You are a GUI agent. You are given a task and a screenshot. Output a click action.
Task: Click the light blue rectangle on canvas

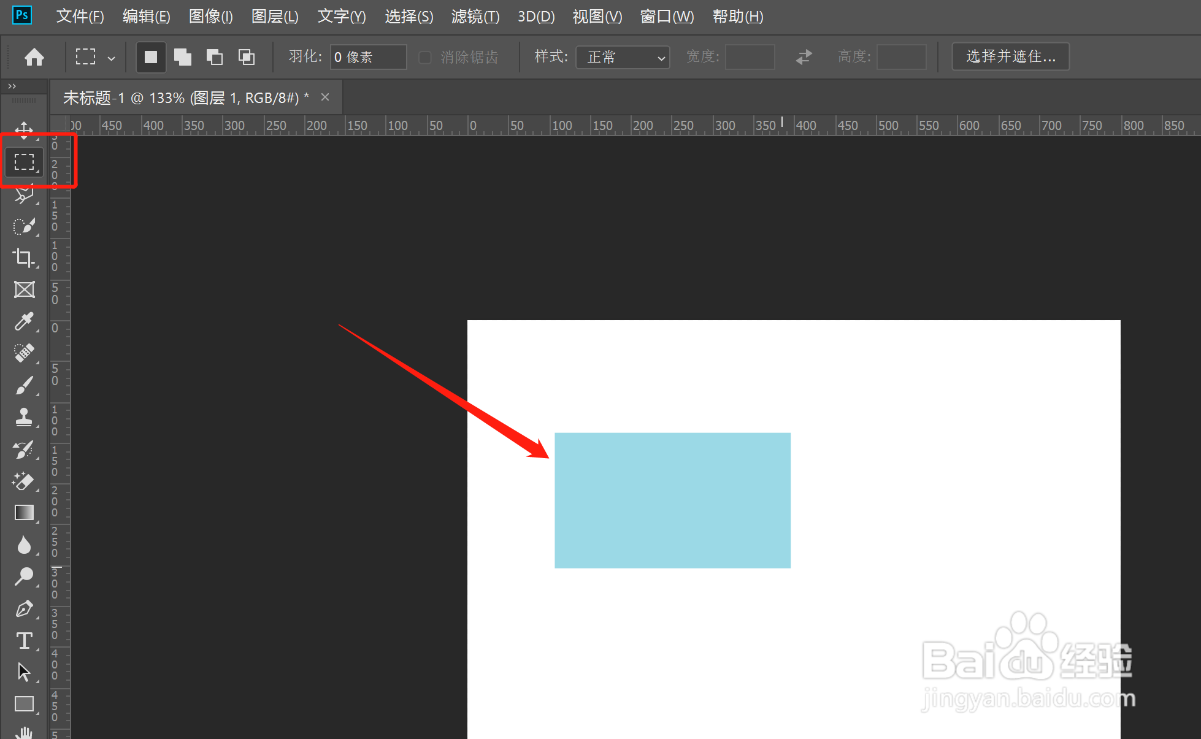click(672, 500)
